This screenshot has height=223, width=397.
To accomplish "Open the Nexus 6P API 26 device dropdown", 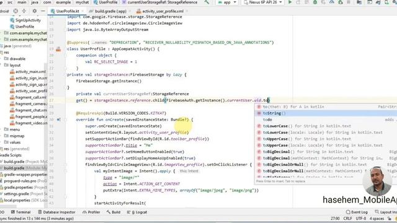I will 262,2.
